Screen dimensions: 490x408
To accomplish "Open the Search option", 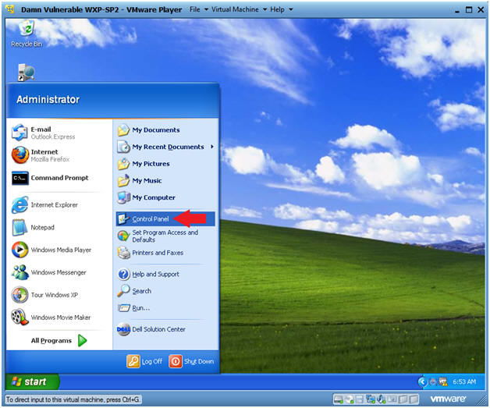I will point(165,291).
